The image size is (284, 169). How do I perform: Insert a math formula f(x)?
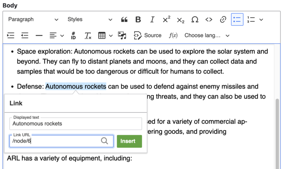[x=173, y=35]
